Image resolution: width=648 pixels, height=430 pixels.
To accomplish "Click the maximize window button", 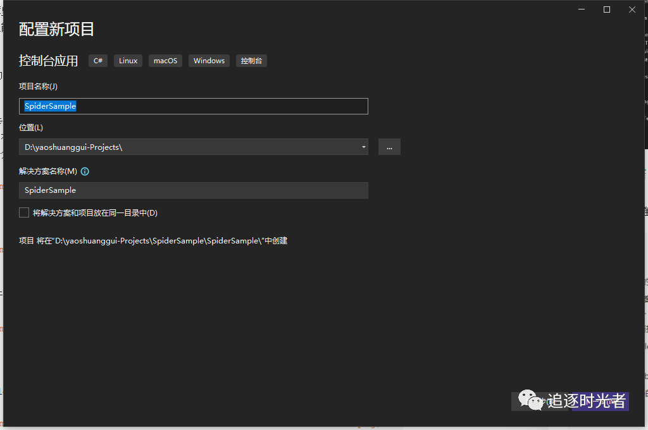I will point(606,9).
